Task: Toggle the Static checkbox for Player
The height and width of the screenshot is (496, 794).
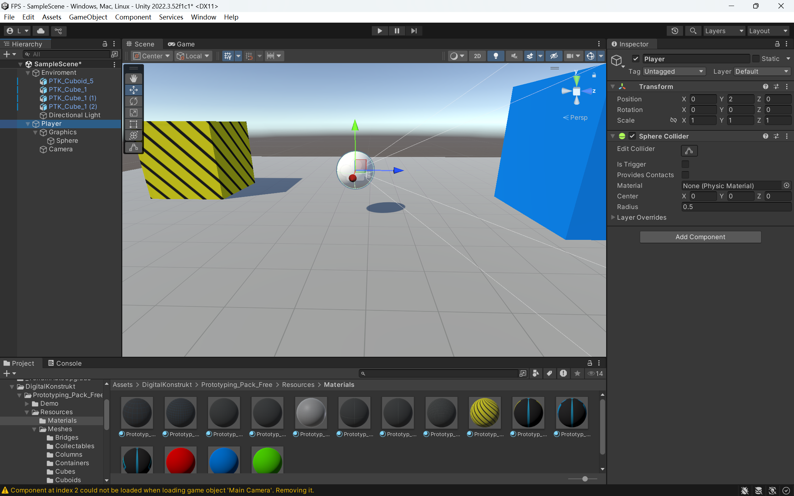Action: (756, 59)
